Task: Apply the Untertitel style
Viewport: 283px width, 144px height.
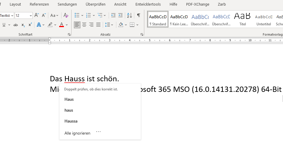Action: click(x=264, y=19)
